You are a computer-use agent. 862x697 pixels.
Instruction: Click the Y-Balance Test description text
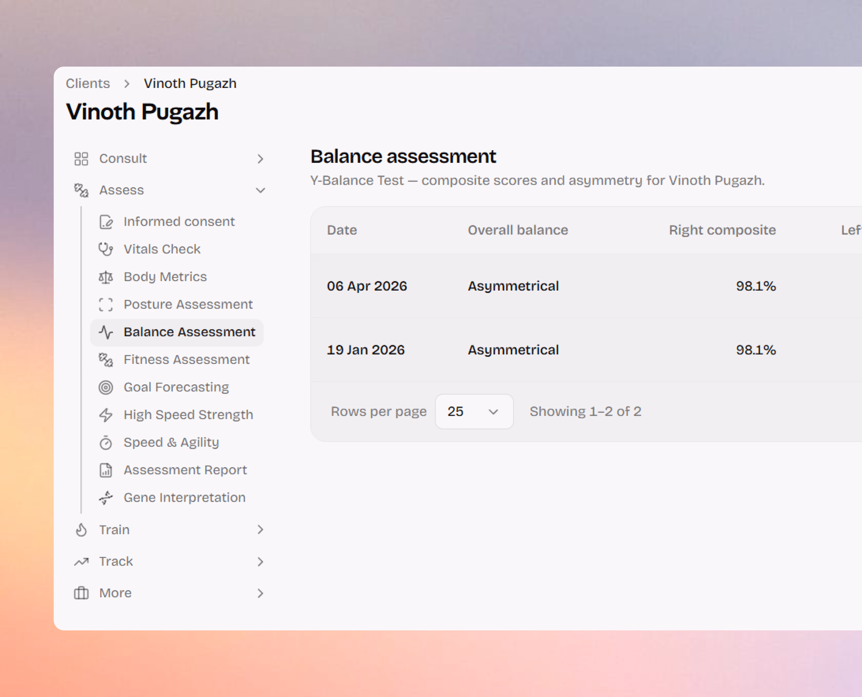click(537, 181)
